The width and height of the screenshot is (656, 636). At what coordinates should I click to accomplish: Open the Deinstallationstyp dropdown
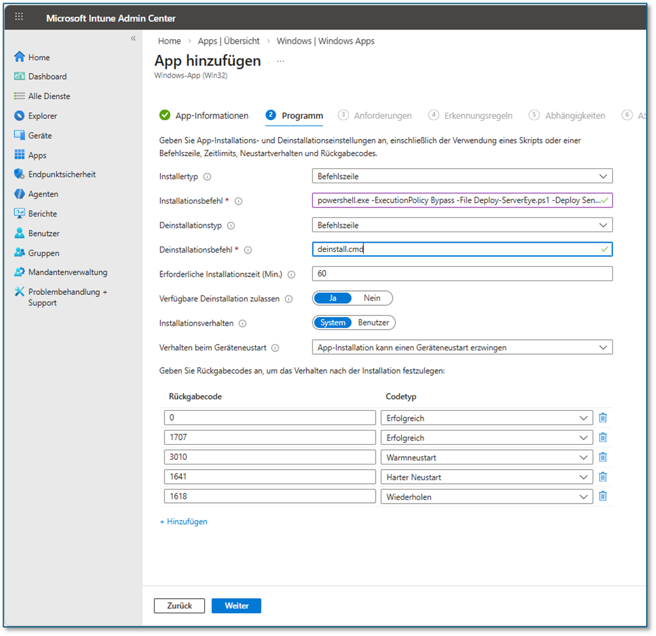(462, 225)
